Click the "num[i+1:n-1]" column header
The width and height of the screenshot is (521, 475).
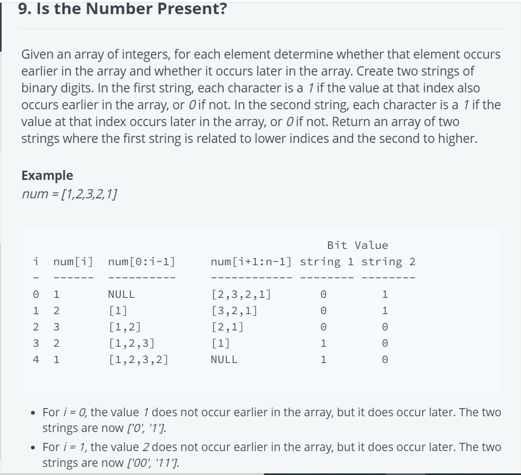[x=251, y=261]
